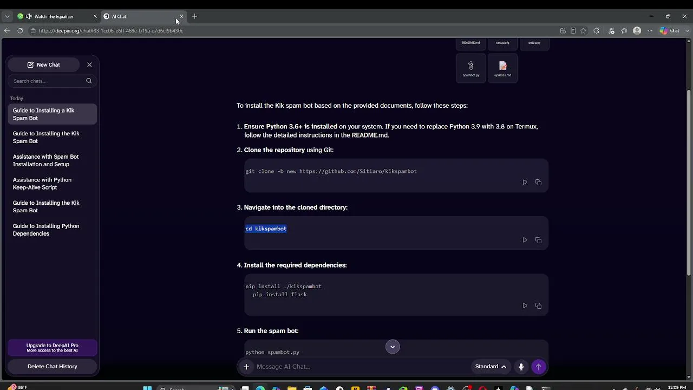693x390 pixels.
Task: Open the taskbar clock showing 12:09 PM
Action: click(x=677, y=388)
